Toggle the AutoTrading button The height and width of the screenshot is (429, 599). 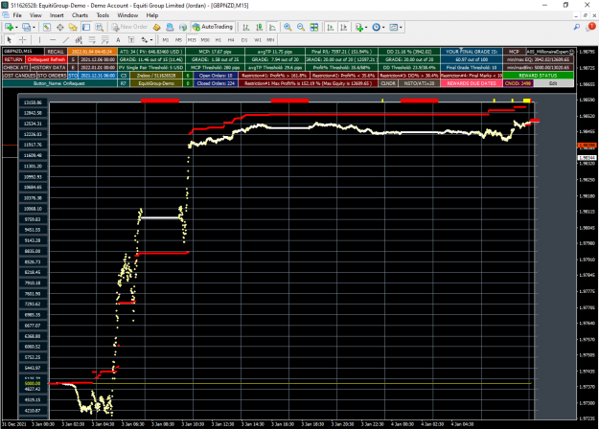coord(213,27)
